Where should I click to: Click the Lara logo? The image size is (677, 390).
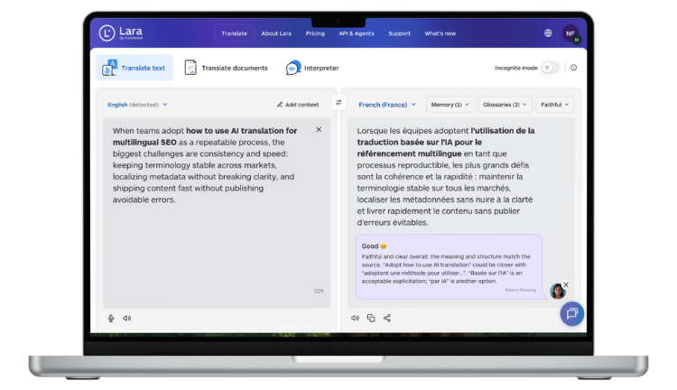pyautogui.click(x=120, y=32)
